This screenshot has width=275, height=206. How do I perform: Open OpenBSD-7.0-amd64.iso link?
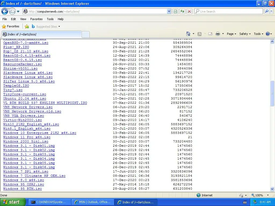tap(26, 43)
